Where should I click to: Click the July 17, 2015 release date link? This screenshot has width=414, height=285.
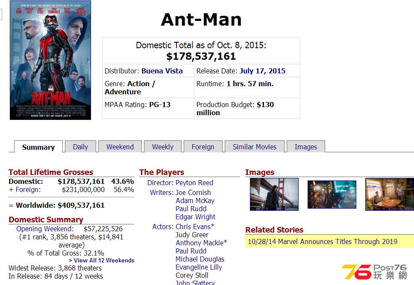pos(262,71)
